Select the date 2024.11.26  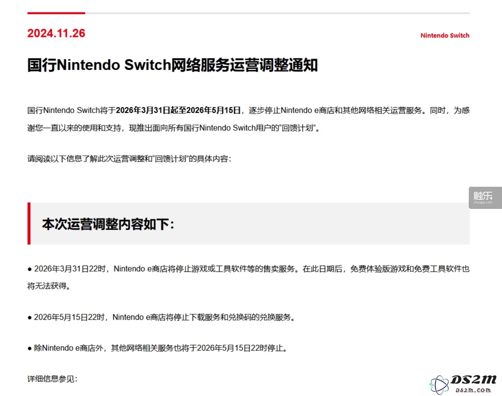(56, 33)
